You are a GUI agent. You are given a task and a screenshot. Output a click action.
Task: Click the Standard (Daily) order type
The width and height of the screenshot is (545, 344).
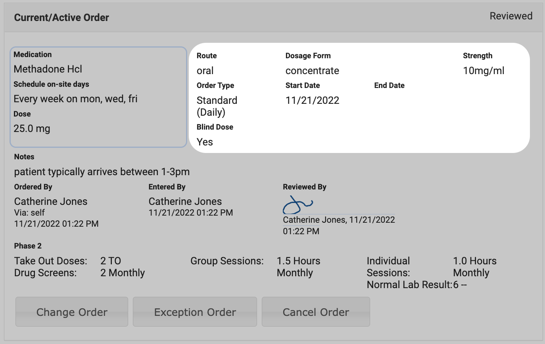coord(217,106)
